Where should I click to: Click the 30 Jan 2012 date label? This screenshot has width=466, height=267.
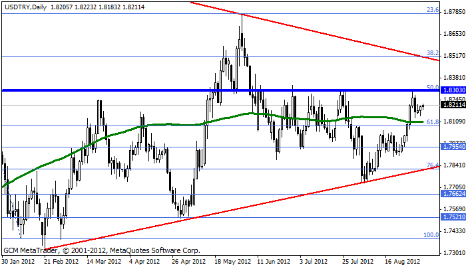18,262
